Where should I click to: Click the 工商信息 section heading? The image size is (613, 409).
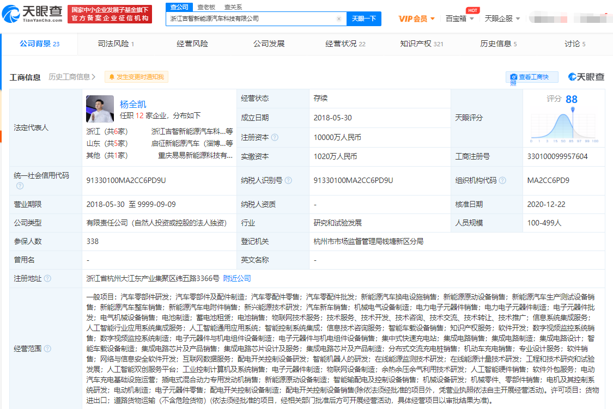coord(25,77)
